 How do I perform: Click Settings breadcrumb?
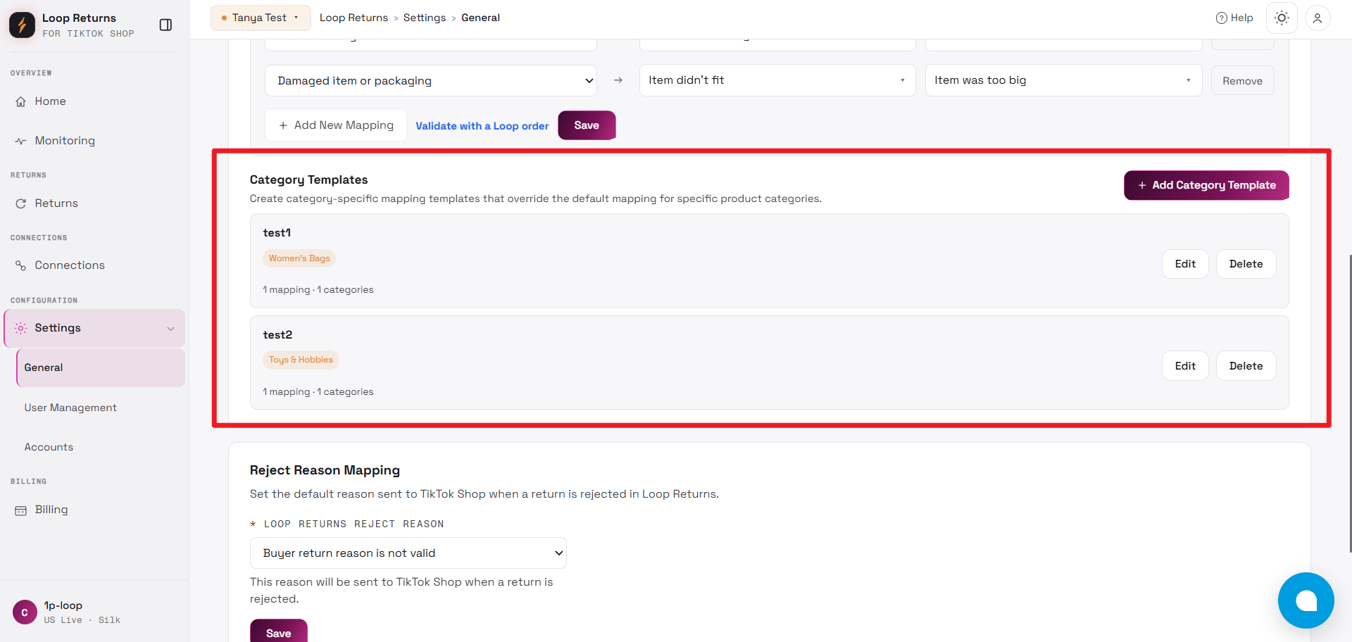pos(425,18)
